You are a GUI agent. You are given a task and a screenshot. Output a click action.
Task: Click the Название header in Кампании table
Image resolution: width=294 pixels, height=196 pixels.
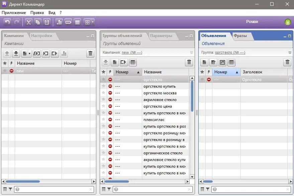(38, 63)
